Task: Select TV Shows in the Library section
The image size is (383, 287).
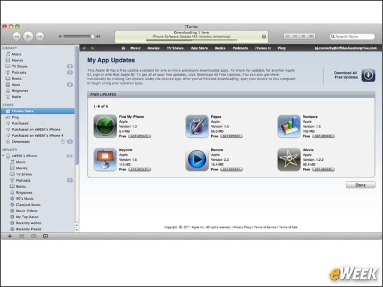Action: pos(38,66)
